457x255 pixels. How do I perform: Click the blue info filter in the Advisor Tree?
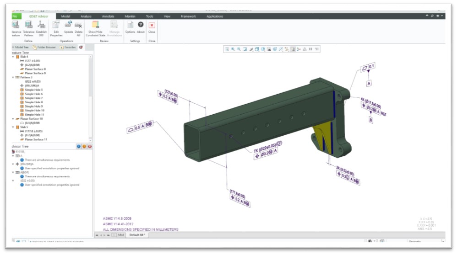[x=78, y=147]
